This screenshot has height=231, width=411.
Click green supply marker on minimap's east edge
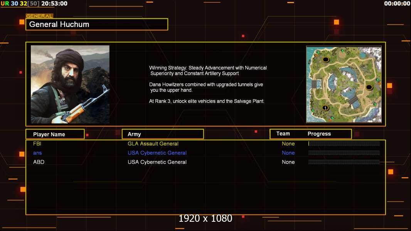(x=378, y=80)
